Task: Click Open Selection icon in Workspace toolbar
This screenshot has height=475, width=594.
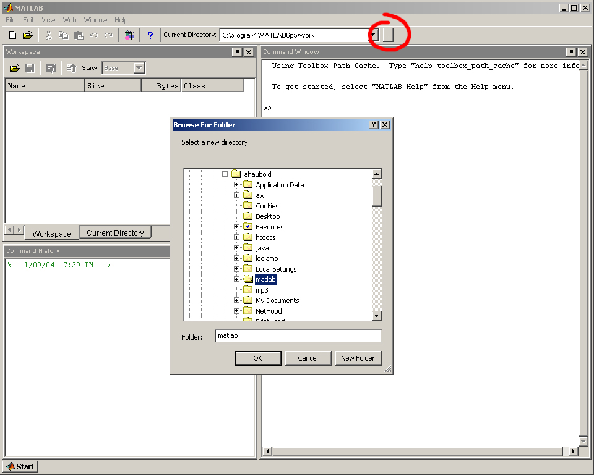Action: coord(50,68)
